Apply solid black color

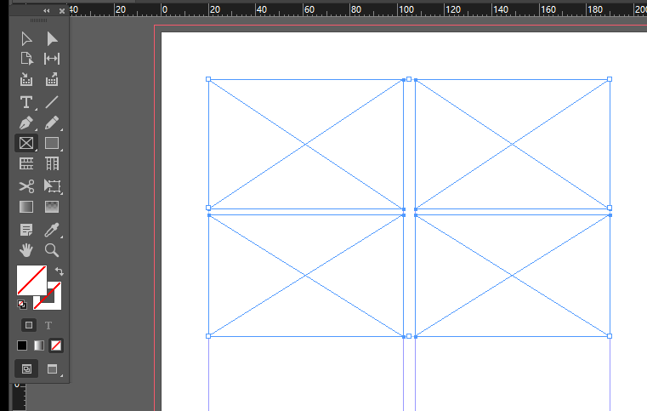pyautogui.click(x=22, y=345)
